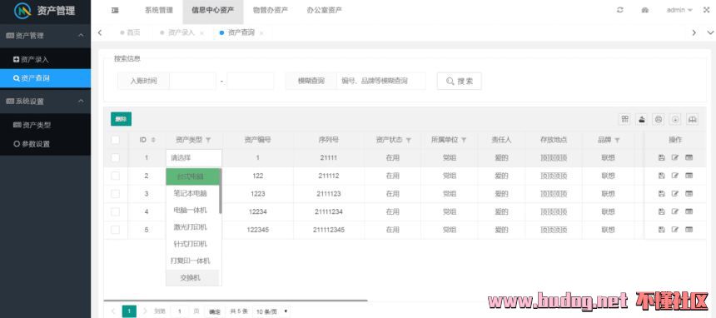This screenshot has width=716, height=318.
Task: Open the details icon for row ID 4
Action: click(689, 211)
